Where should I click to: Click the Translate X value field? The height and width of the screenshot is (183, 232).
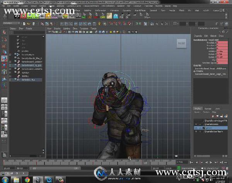(x=222, y=43)
